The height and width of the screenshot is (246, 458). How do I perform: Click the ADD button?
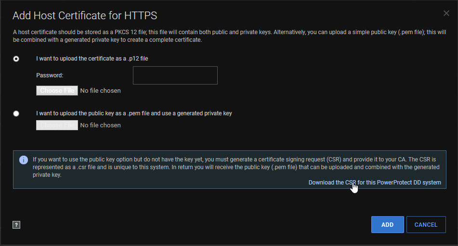tap(387, 225)
